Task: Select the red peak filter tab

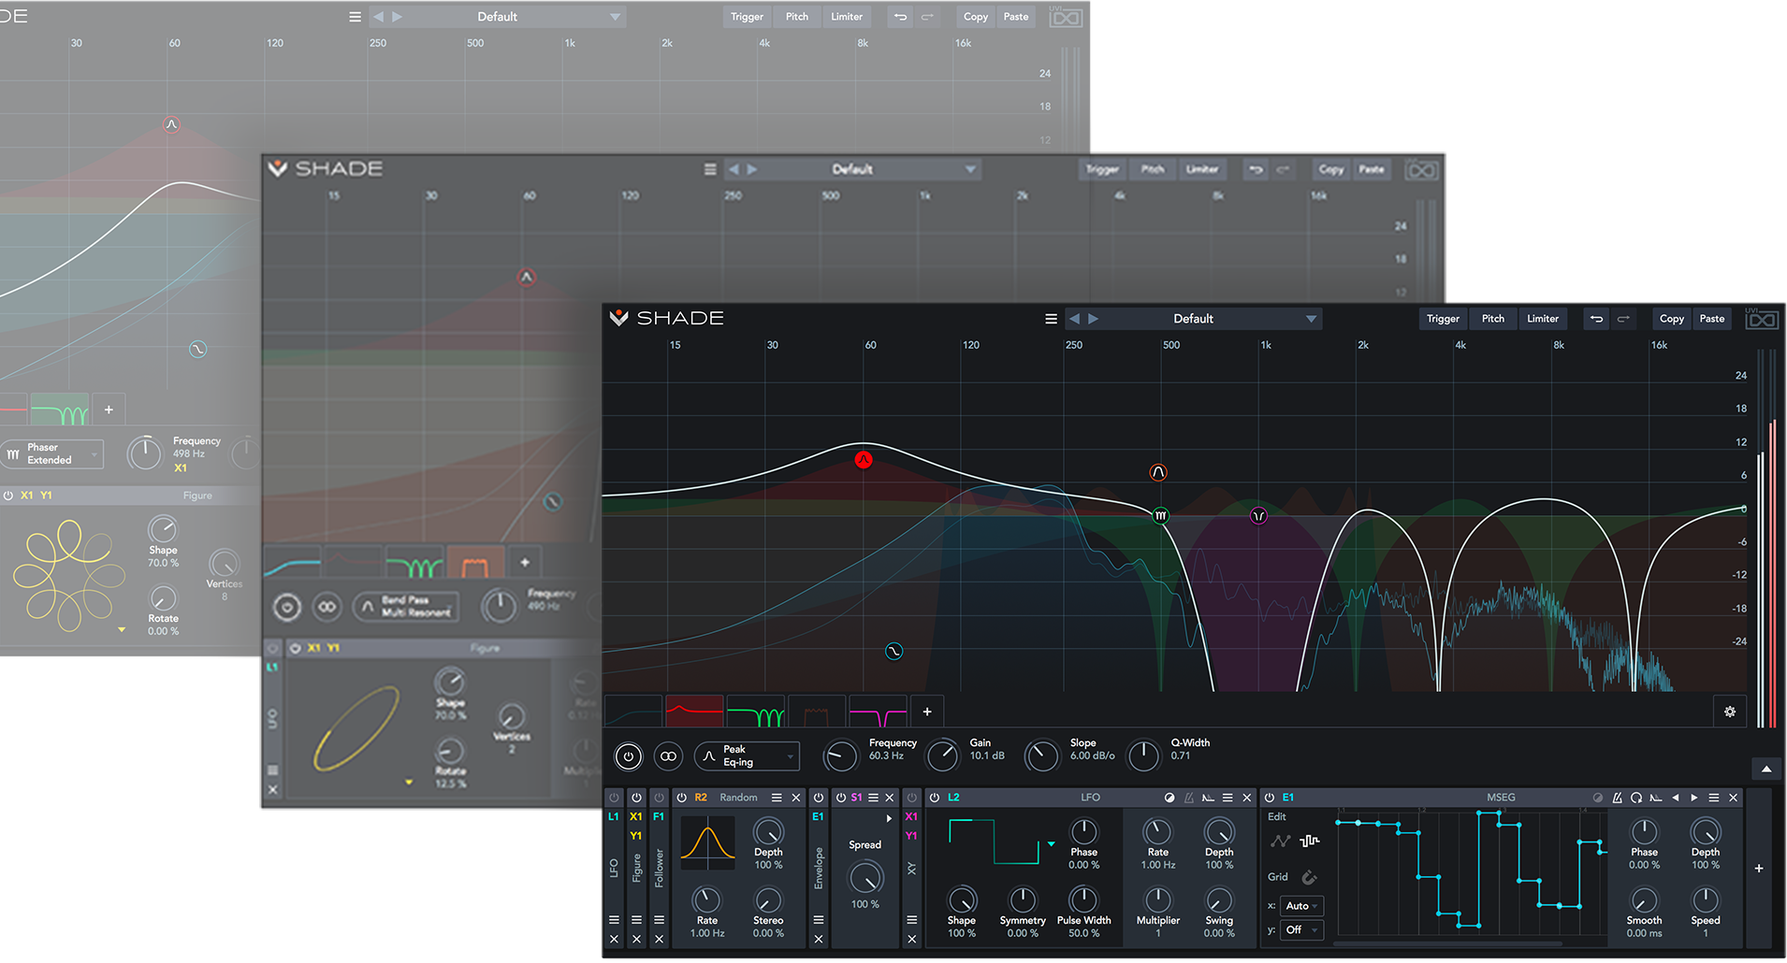Action: [694, 711]
